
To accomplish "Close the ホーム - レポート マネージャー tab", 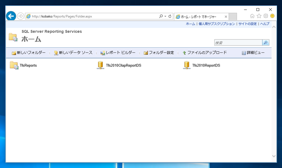I will coord(226,17).
